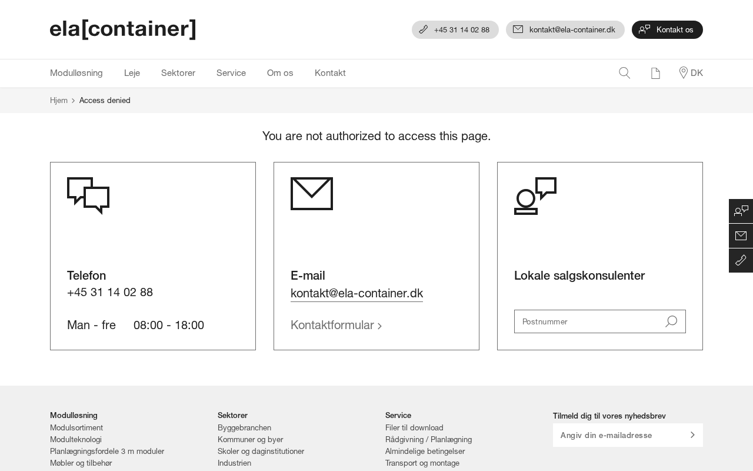Click the '08:00 - 18:00' hours text
Viewport: 753px width, 471px height.
(169, 325)
